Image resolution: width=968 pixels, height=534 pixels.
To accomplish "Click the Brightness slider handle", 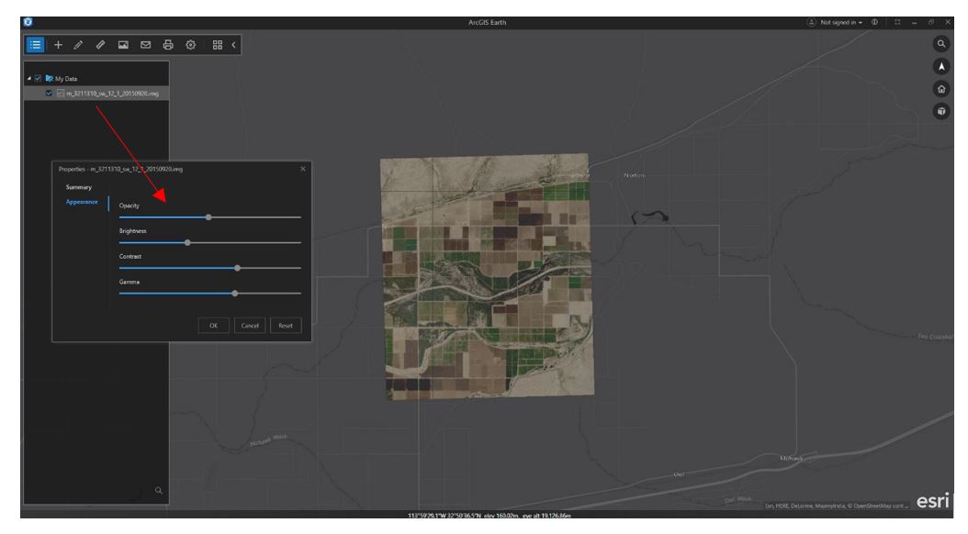I will [187, 243].
